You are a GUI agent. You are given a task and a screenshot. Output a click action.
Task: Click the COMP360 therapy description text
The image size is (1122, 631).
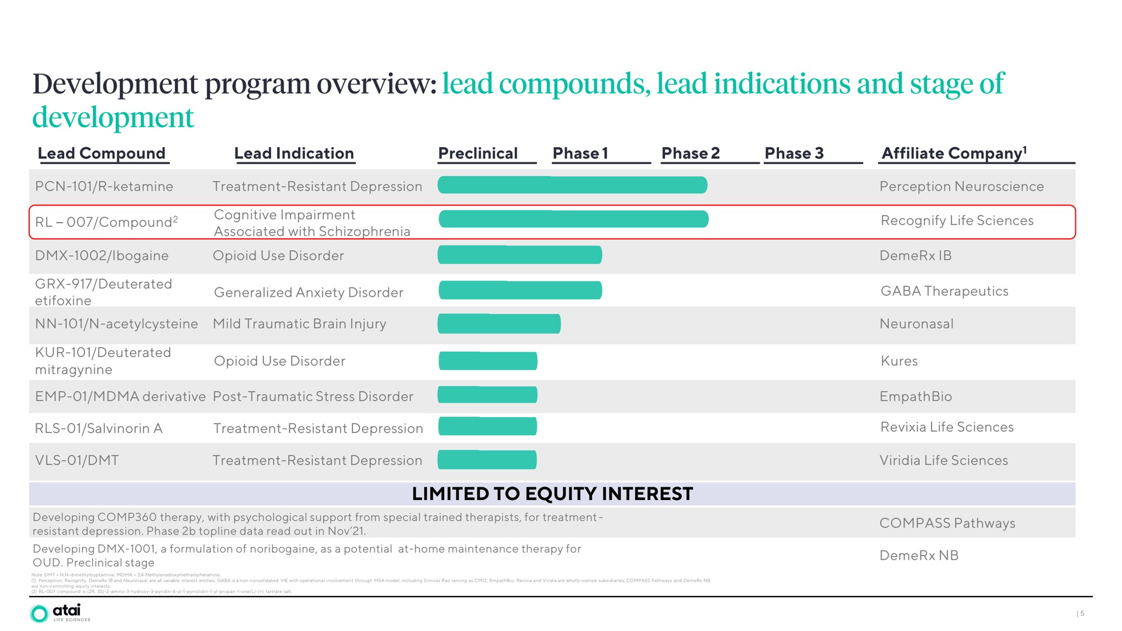click(318, 524)
